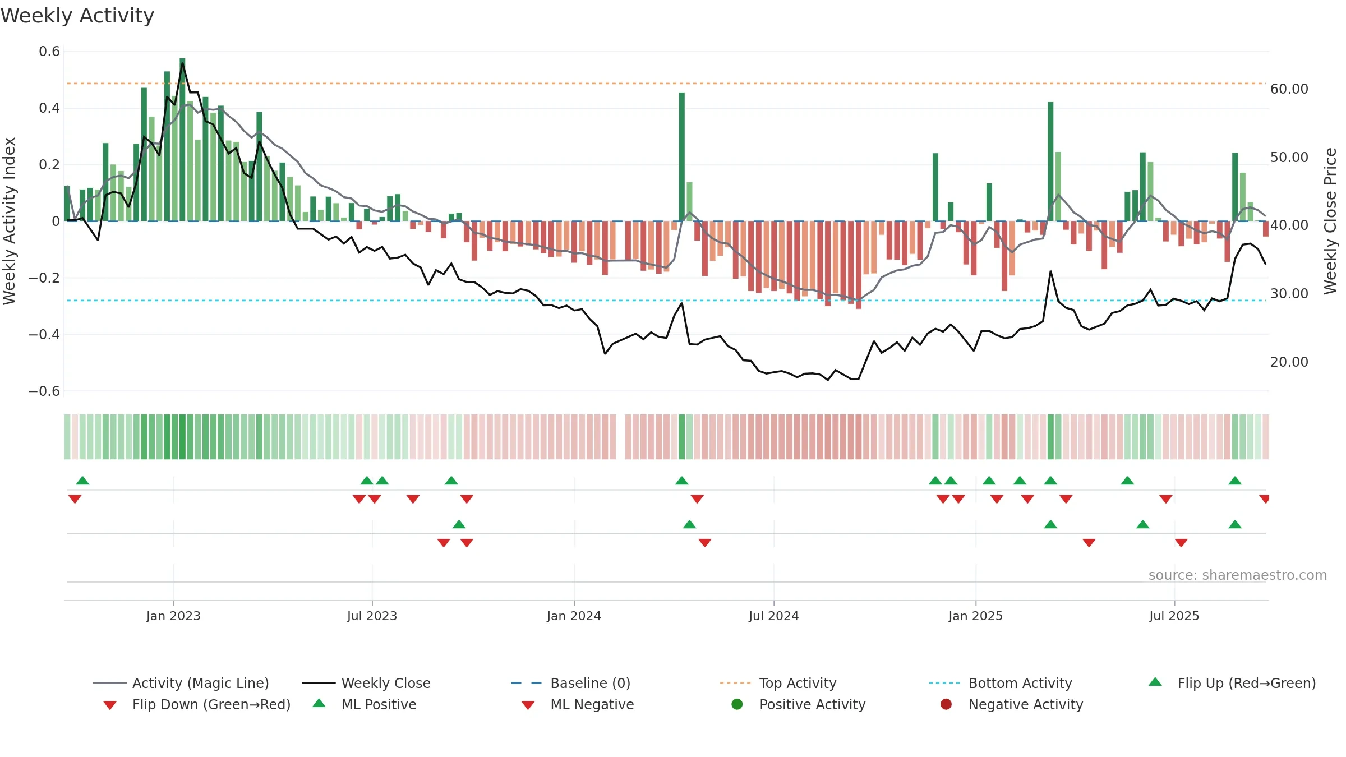Click the Jan 2024 axis tick label
Viewport: 1346px width, 757px height.
(574, 616)
